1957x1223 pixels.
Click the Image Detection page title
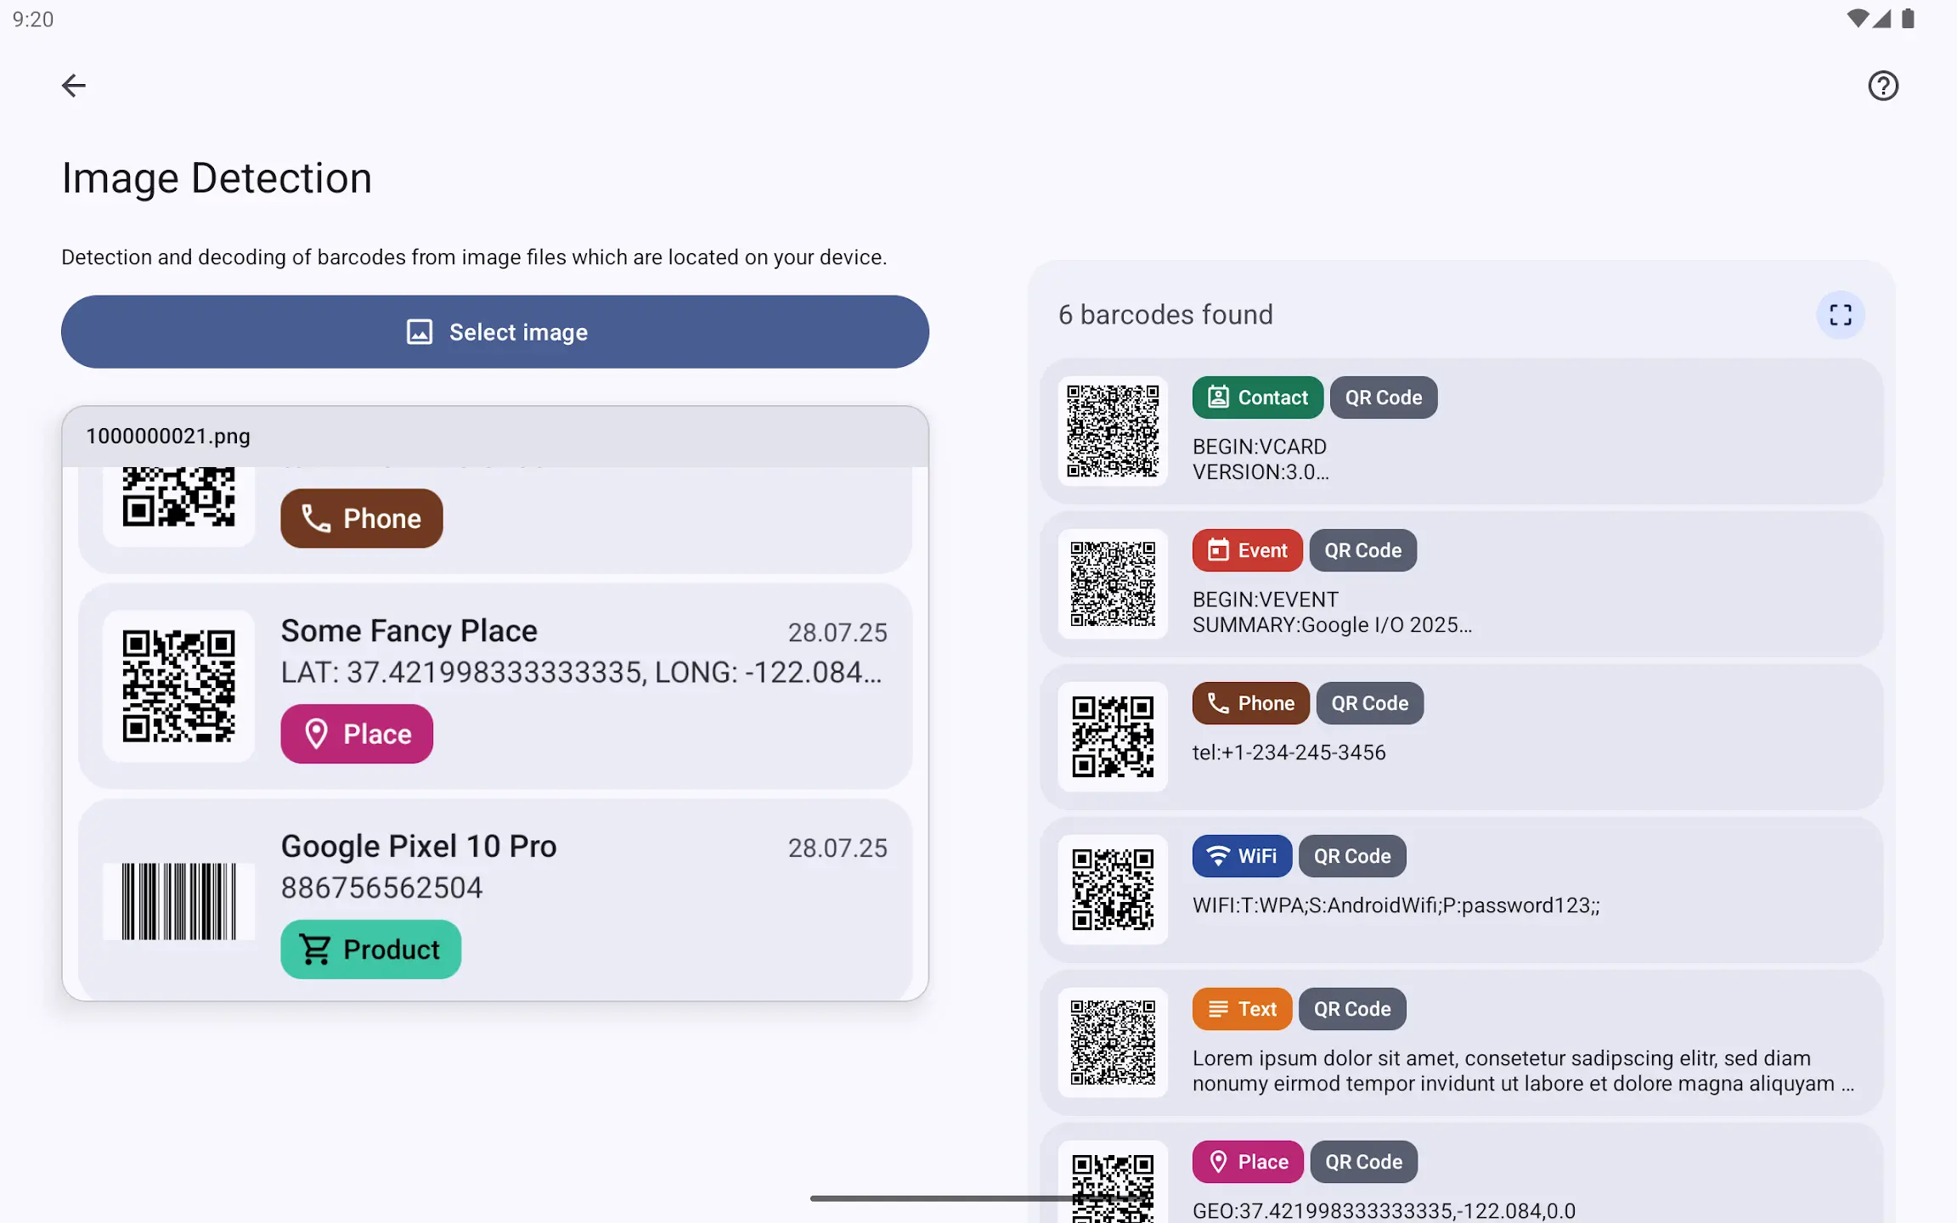coord(217,178)
